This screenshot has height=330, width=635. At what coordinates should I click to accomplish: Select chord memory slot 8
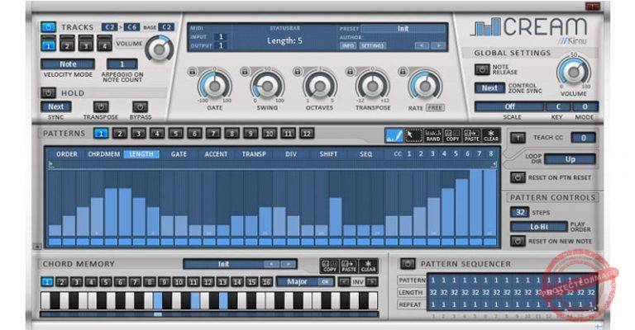coord(150,282)
